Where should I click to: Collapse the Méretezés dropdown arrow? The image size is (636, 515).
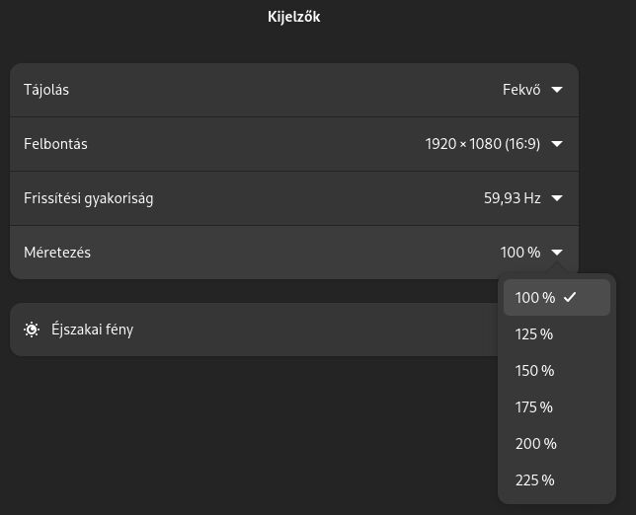(557, 253)
